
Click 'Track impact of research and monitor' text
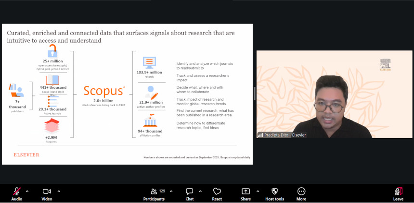pyautogui.click(x=201, y=102)
